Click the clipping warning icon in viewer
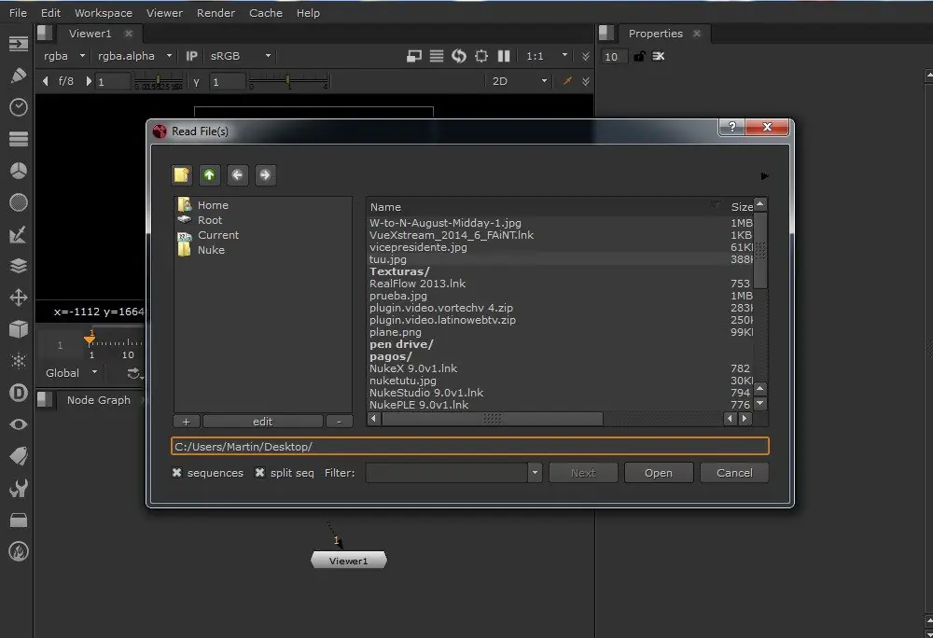933x638 pixels. pyautogui.click(x=436, y=56)
